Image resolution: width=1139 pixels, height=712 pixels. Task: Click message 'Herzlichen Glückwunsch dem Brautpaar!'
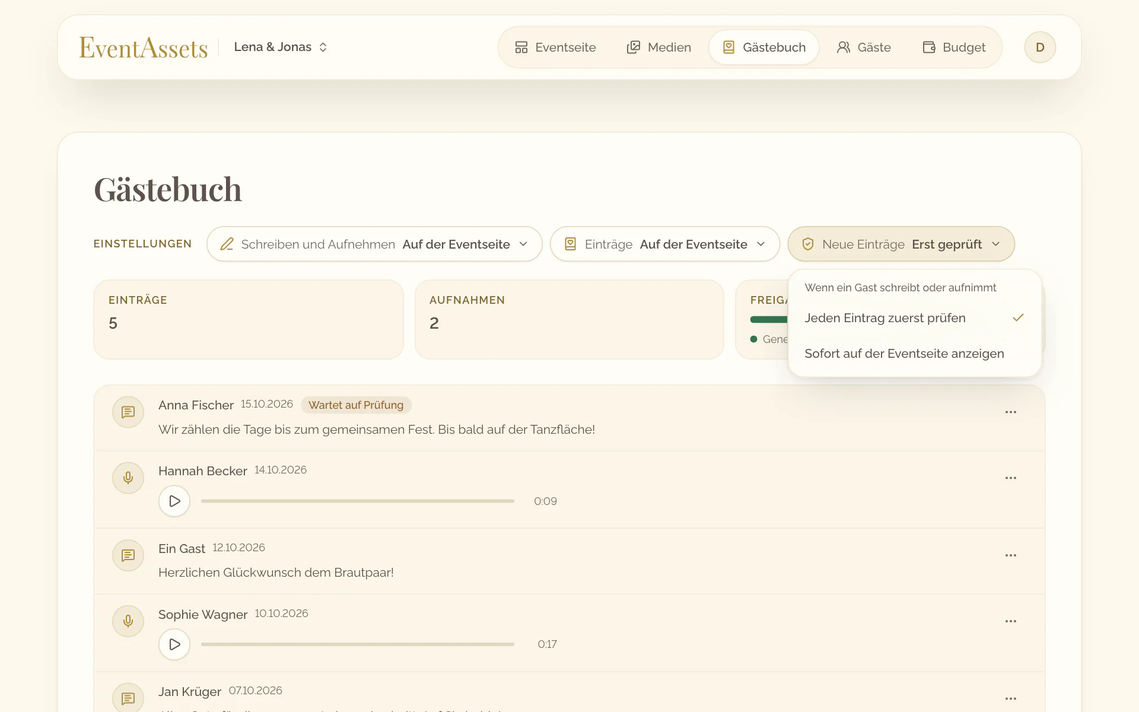pyautogui.click(x=276, y=573)
